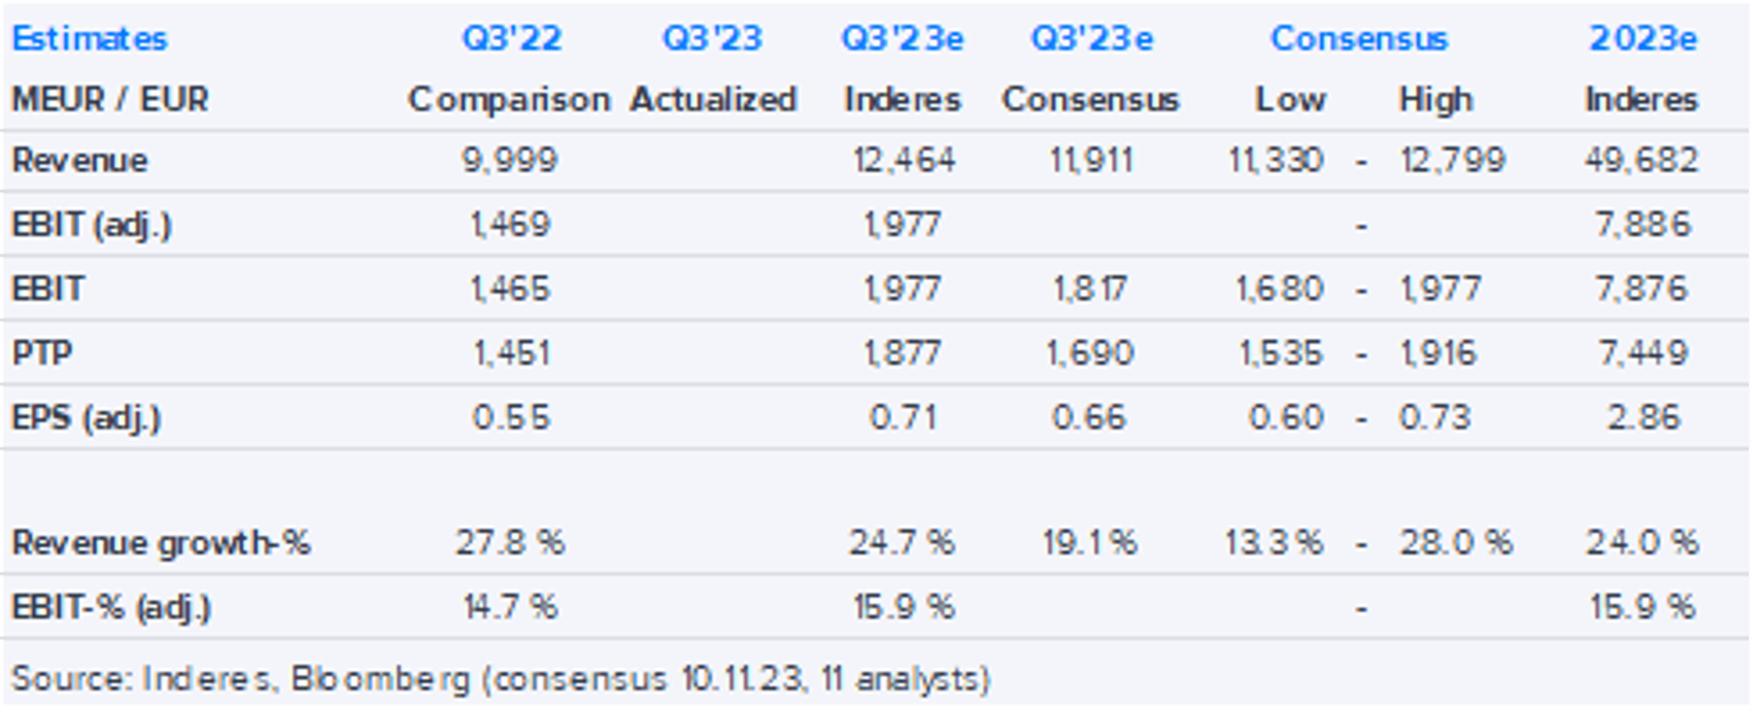Select the Q3'22 column header

pos(512,38)
